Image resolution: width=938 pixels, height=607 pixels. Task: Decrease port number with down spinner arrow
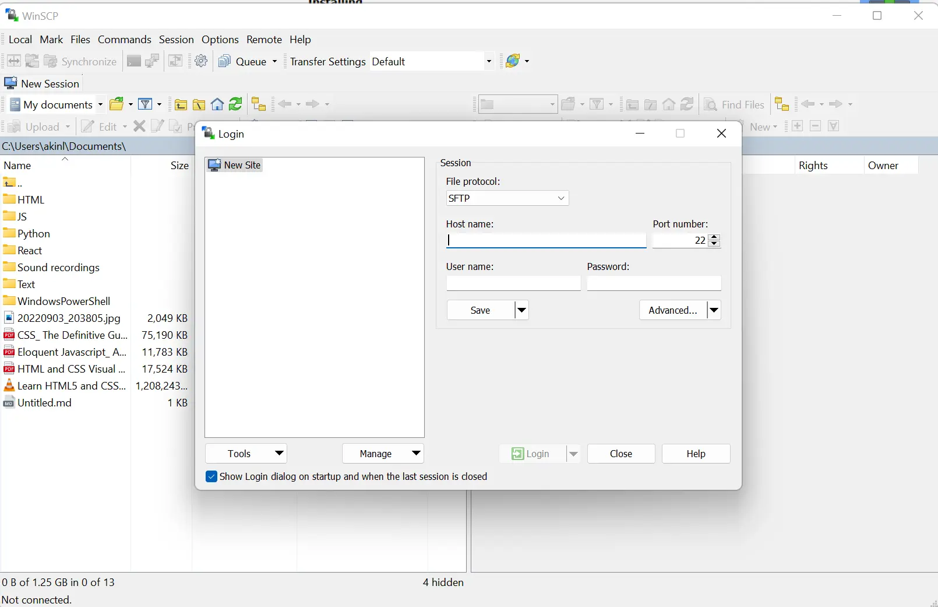714,244
